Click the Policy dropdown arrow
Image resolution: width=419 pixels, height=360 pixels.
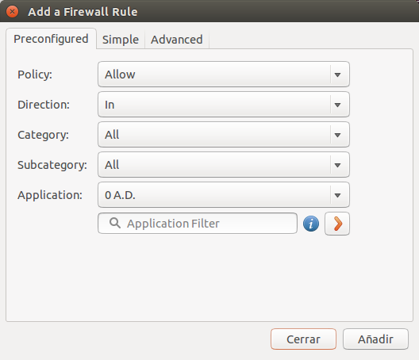pyautogui.click(x=337, y=75)
